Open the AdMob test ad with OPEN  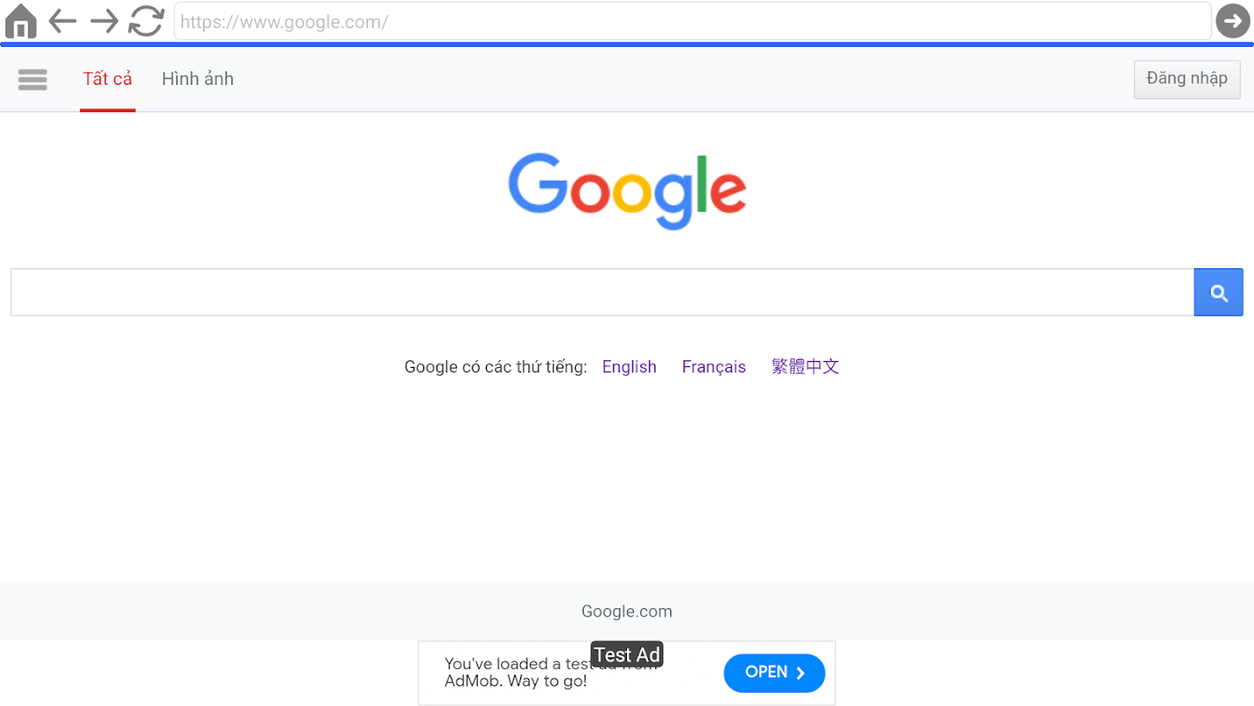(x=774, y=673)
